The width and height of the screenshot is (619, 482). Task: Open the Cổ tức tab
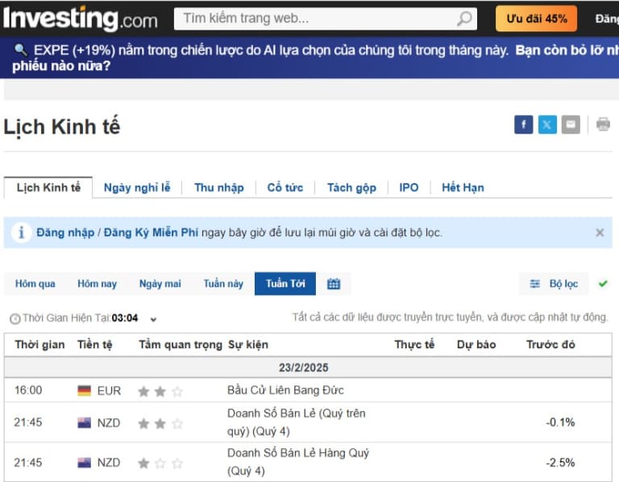pyautogui.click(x=285, y=188)
